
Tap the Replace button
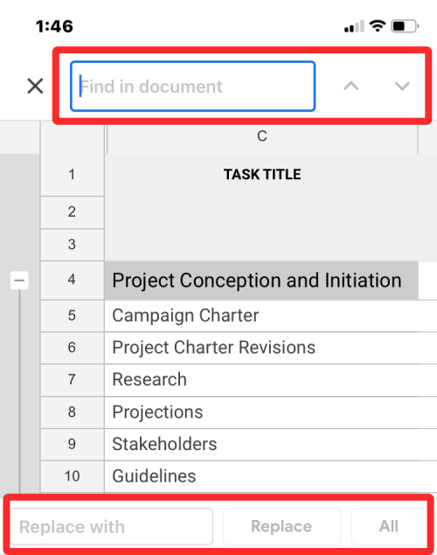pyautogui.click(x=281, y=526)
